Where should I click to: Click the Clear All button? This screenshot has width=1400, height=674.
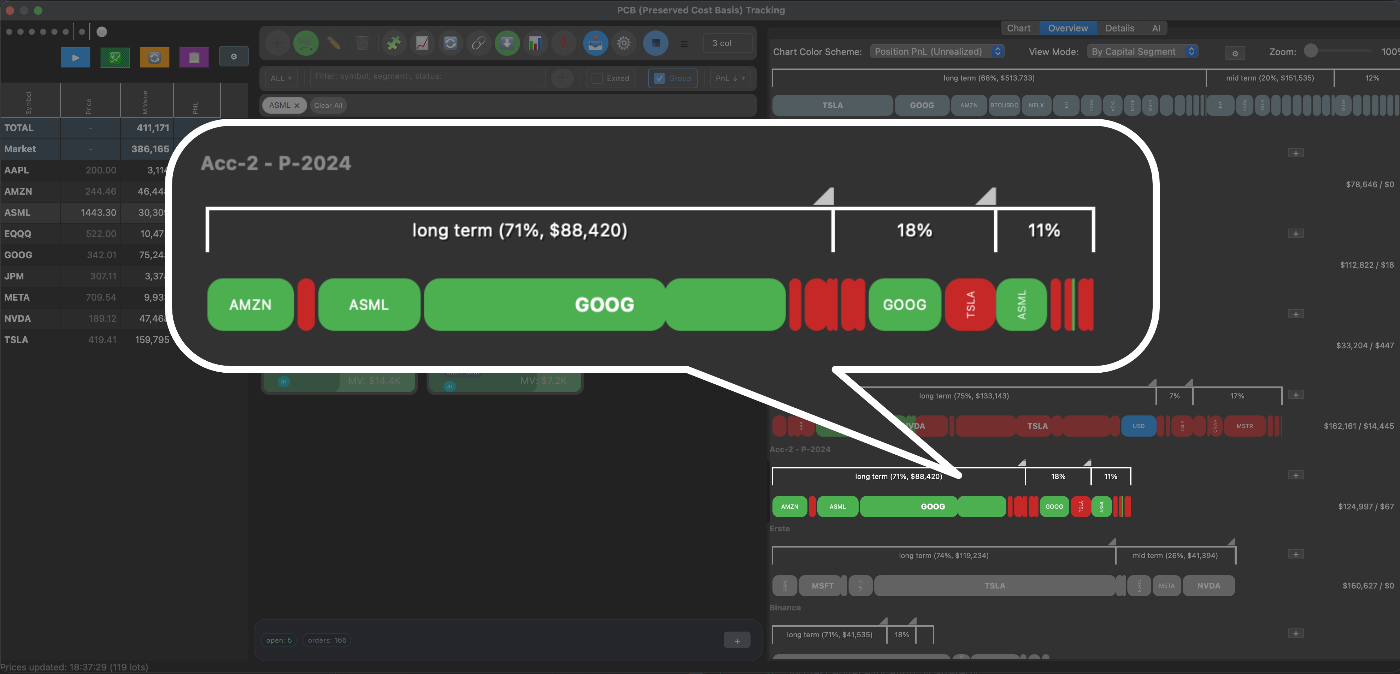click(328, 105)
